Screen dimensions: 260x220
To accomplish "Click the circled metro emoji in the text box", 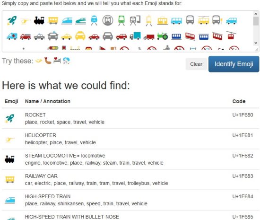I will tap(108, 20).
